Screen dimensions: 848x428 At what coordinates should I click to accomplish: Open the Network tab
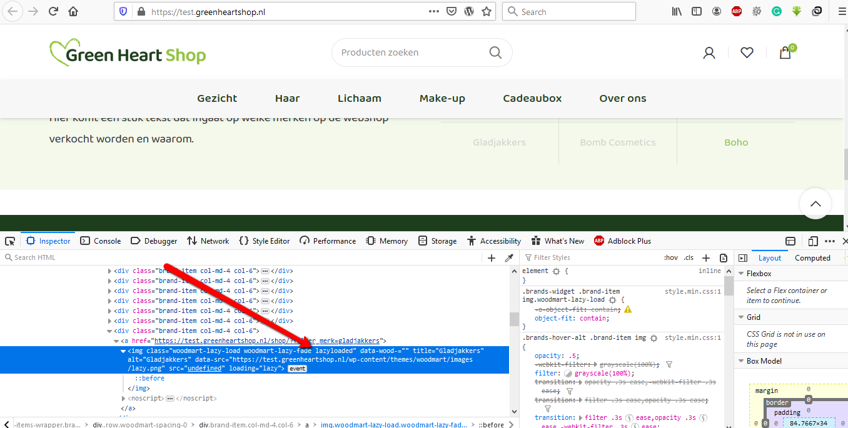[x=208, y=241]
